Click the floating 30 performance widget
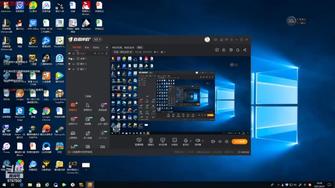 pyautogui.click(x=291, y=21)
